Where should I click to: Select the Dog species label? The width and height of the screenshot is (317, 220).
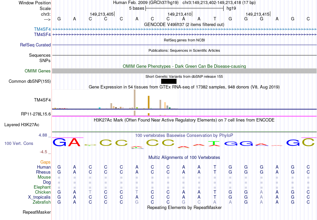tap(47, 182)
